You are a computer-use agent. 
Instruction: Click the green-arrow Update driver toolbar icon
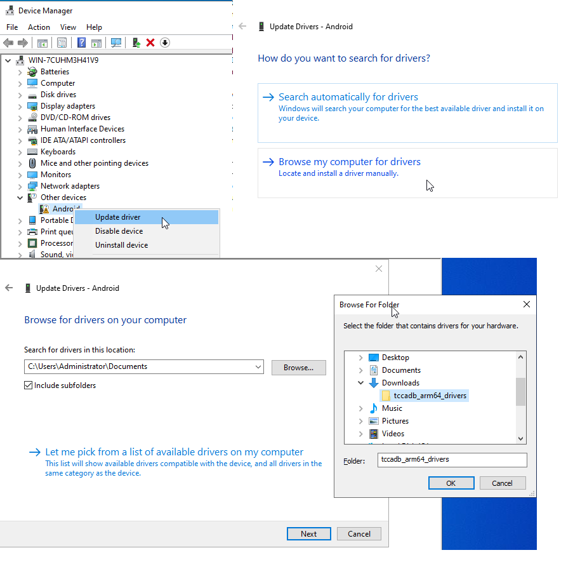[136, 43]
